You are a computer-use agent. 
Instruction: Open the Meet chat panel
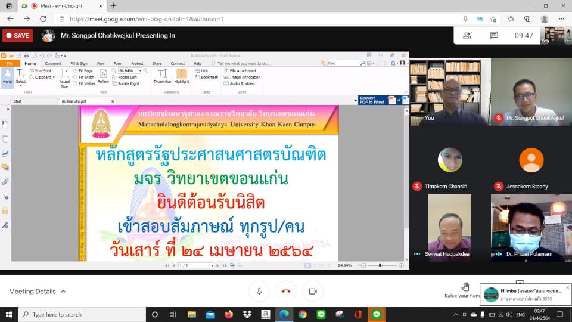coord(494,35)
